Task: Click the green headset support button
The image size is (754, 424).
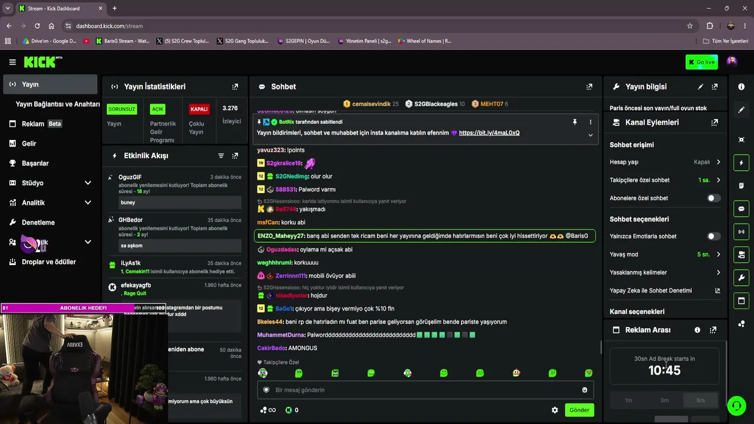Action: coord(736,406)
